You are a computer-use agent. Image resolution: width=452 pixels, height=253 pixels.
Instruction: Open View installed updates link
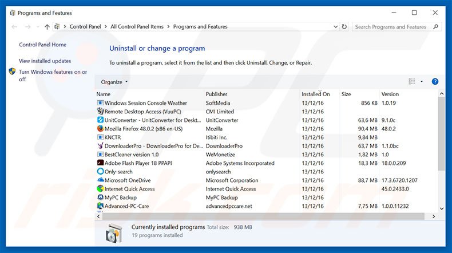[45, 61]
